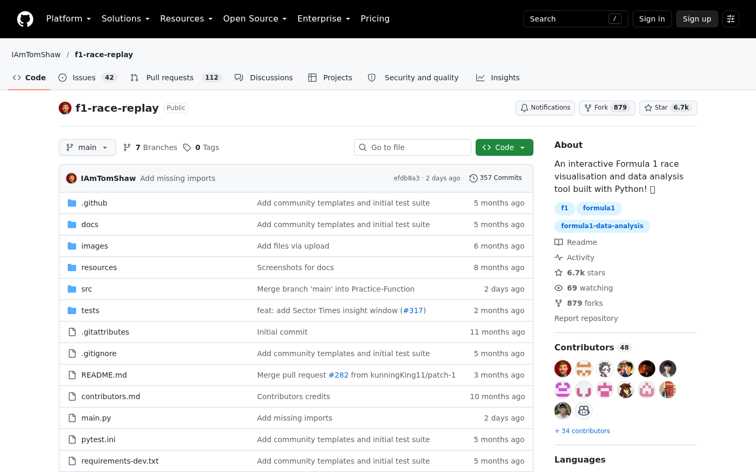
Task: Open the GitHub homepage logo
Action: pyautogui.click(x=25, y=19)
